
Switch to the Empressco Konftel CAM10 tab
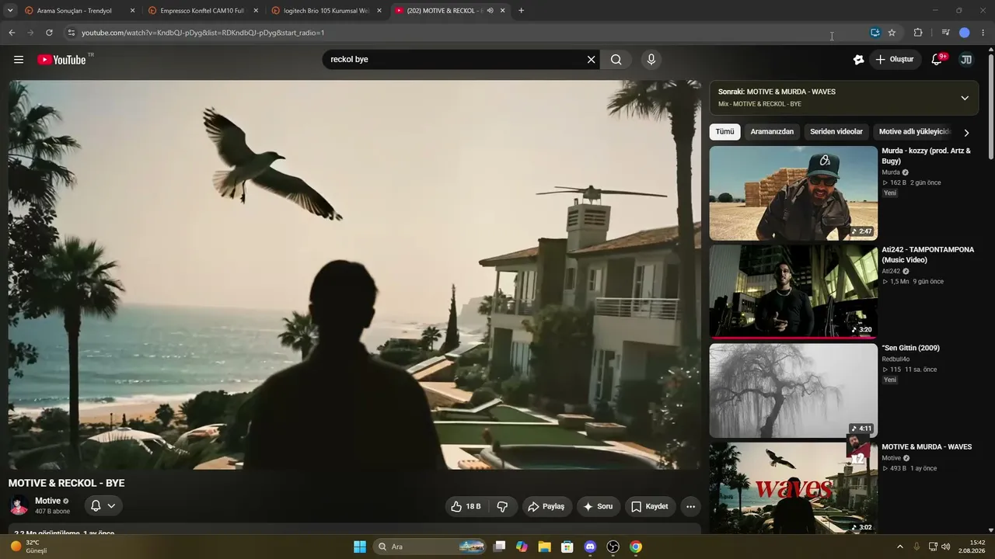click(201, 11)
